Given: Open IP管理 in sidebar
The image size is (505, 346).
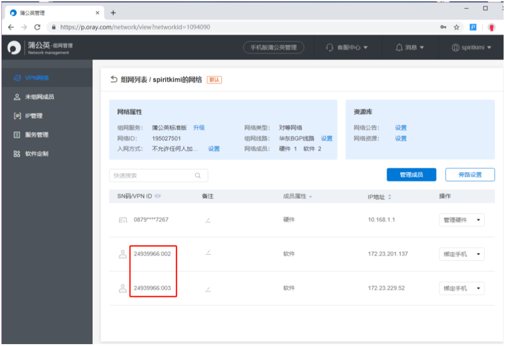Looking at the screenshot, I should [x=47, y=116].
